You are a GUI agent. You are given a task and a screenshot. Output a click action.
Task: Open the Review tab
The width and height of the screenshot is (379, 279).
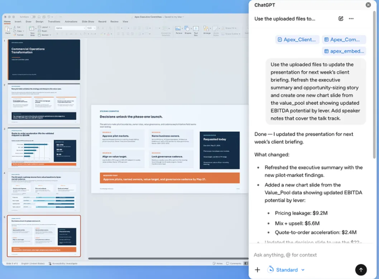114,21
